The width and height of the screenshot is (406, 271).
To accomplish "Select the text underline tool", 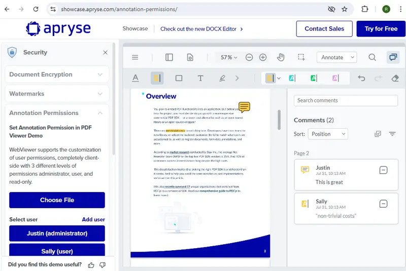I will coord(136,79).
